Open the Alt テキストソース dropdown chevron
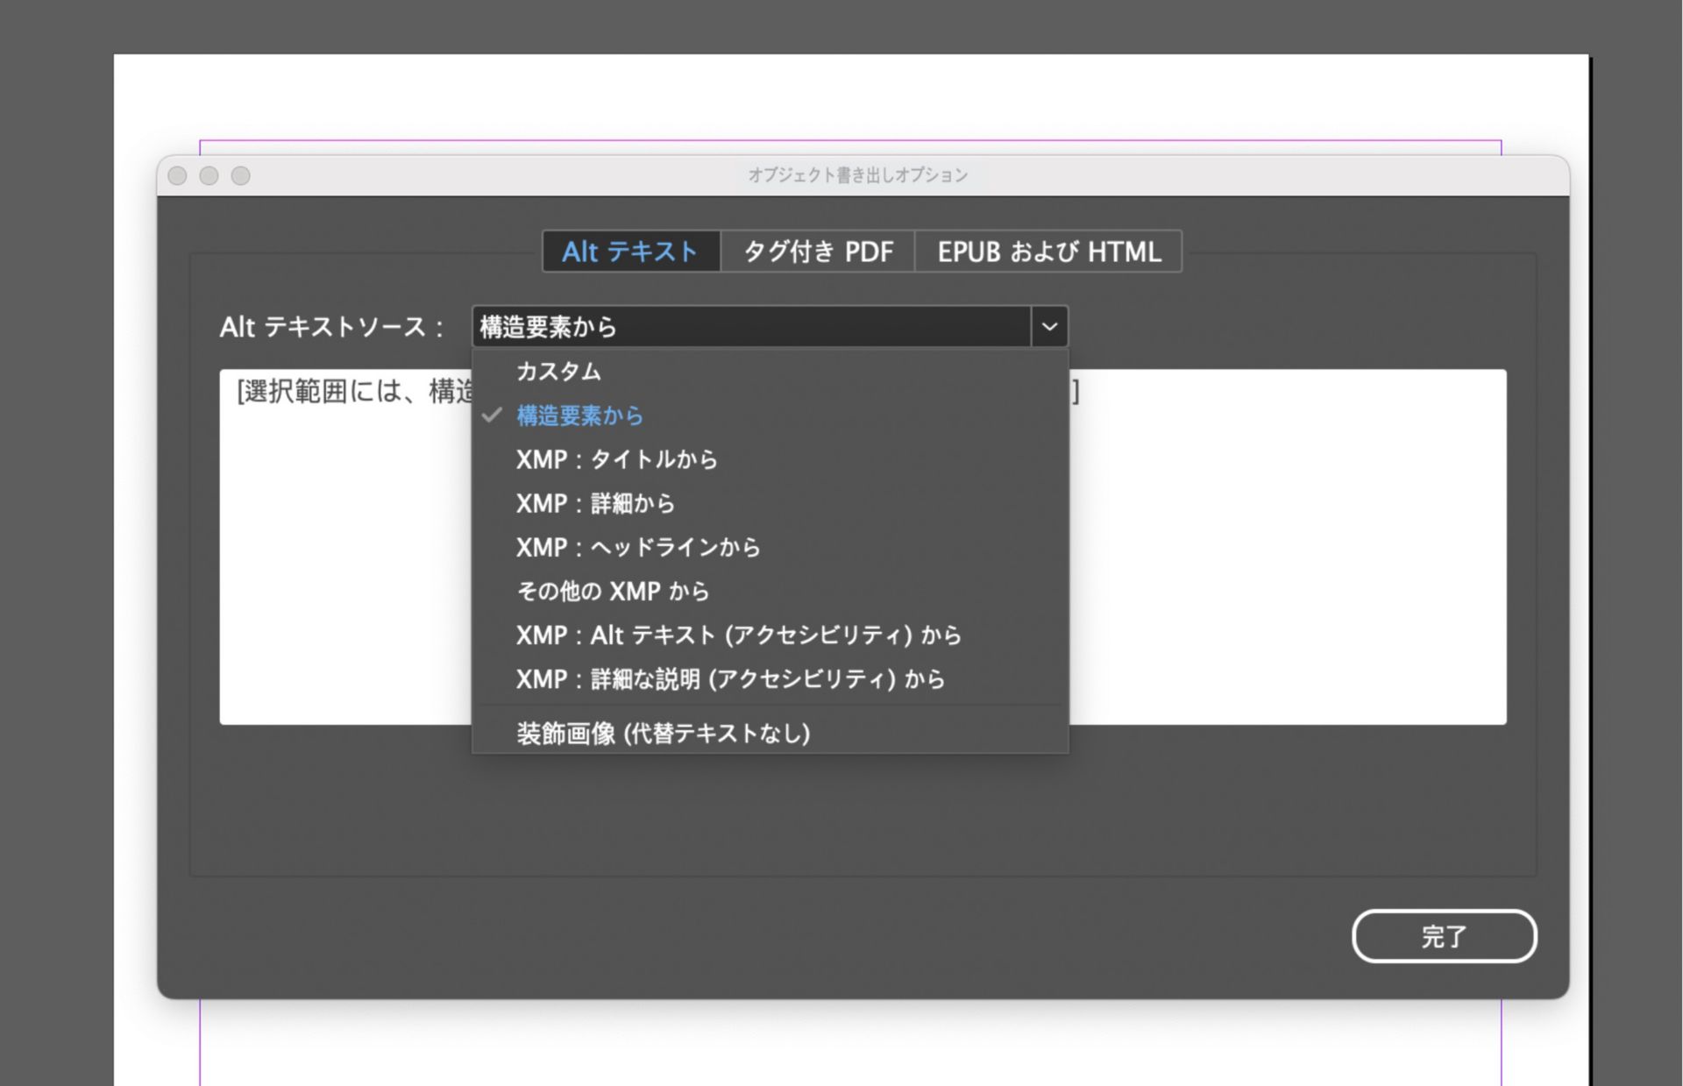The image size is (1683, 1086). click(1049, 326)
